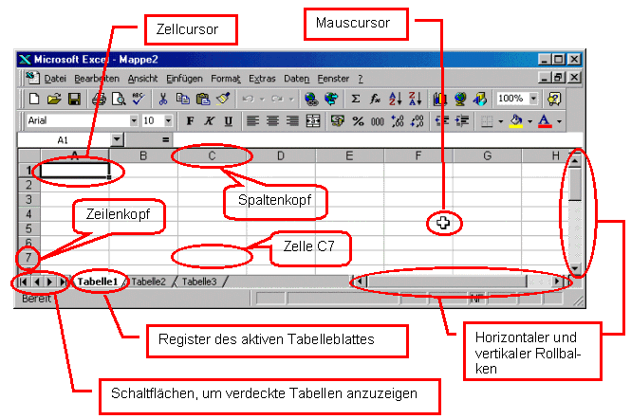Align text right
631x419 pixels.
pyautogui.click(x=292, y=120)
